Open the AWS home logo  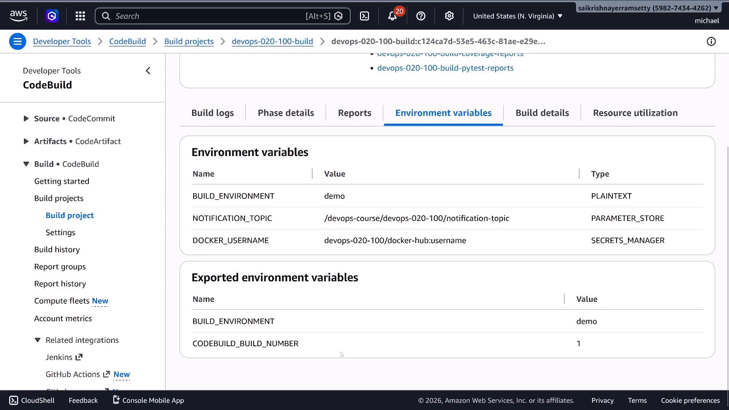[x=18, y=16]
